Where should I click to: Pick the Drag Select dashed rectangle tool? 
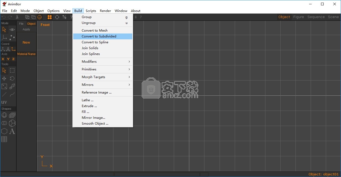12,70
